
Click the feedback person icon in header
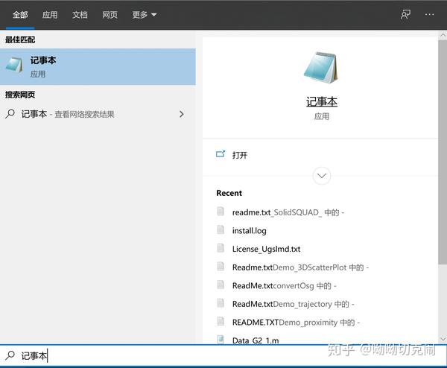tap(405, 15)
